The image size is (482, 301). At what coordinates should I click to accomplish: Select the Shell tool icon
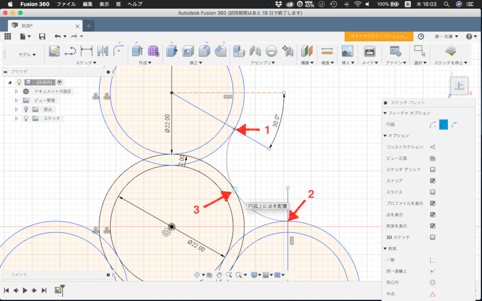(188, 51)
